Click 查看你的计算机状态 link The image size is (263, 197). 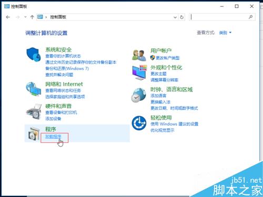coord(63,56)
